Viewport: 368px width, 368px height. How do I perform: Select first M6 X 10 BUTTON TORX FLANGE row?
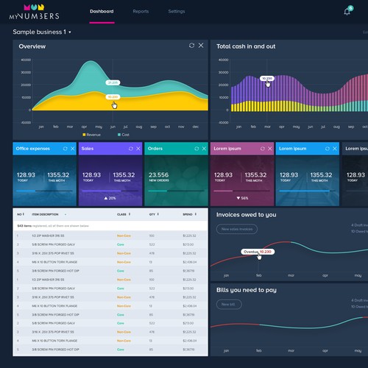pos(110,262)
